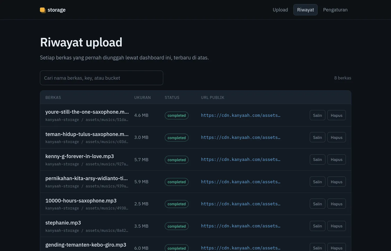Copy URL for stephanie.mp3
391x251 pixels.
[317, 226]
